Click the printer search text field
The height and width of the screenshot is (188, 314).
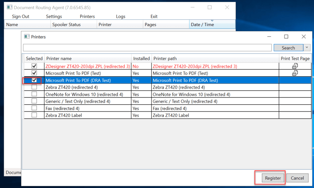pyautogui.click(x=147, y=48)
